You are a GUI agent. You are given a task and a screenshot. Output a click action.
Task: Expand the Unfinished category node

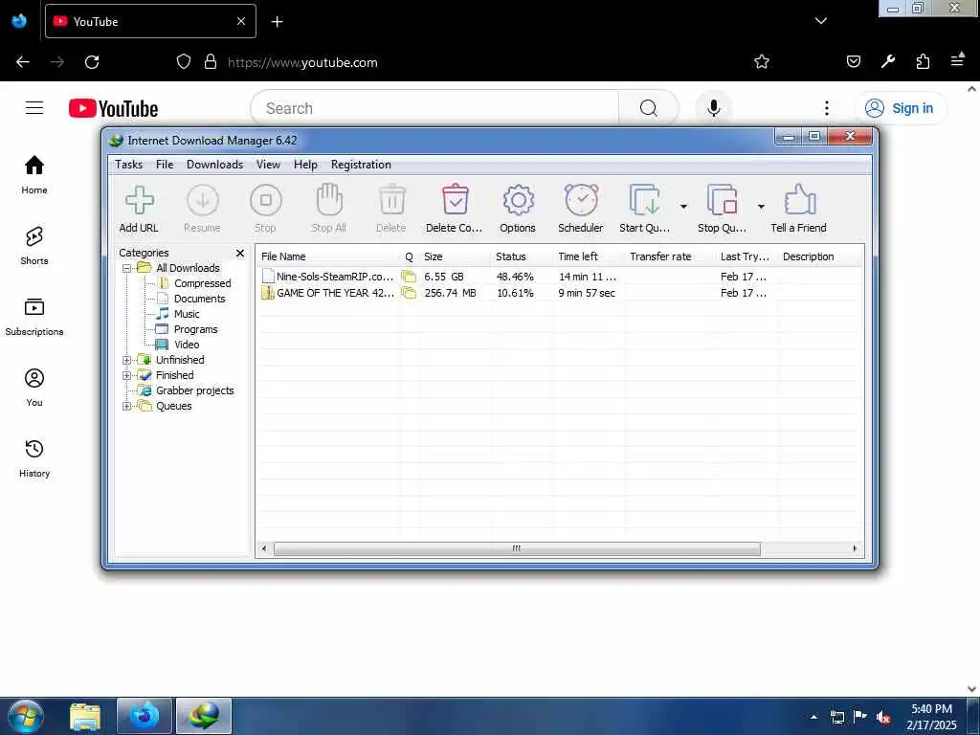(x=127, y=360)
